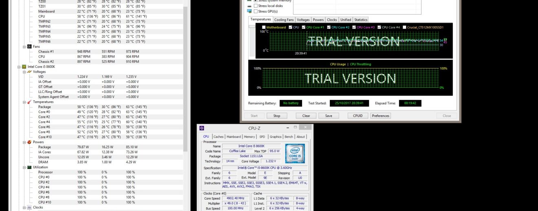Uncheck the CPU Core #3 graph checkbox

[x=354, y=28]
